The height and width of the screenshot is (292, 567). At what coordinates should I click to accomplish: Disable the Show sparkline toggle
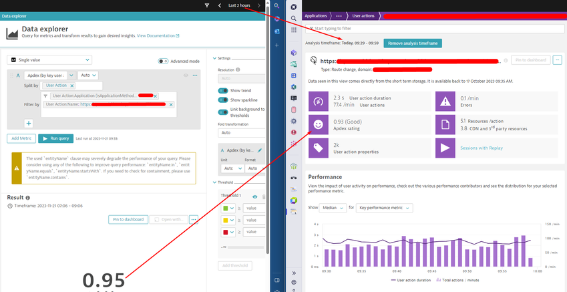click(x=224, y=101)
